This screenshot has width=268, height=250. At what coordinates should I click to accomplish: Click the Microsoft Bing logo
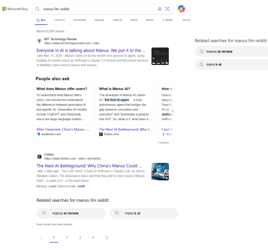tap(15, 9)
